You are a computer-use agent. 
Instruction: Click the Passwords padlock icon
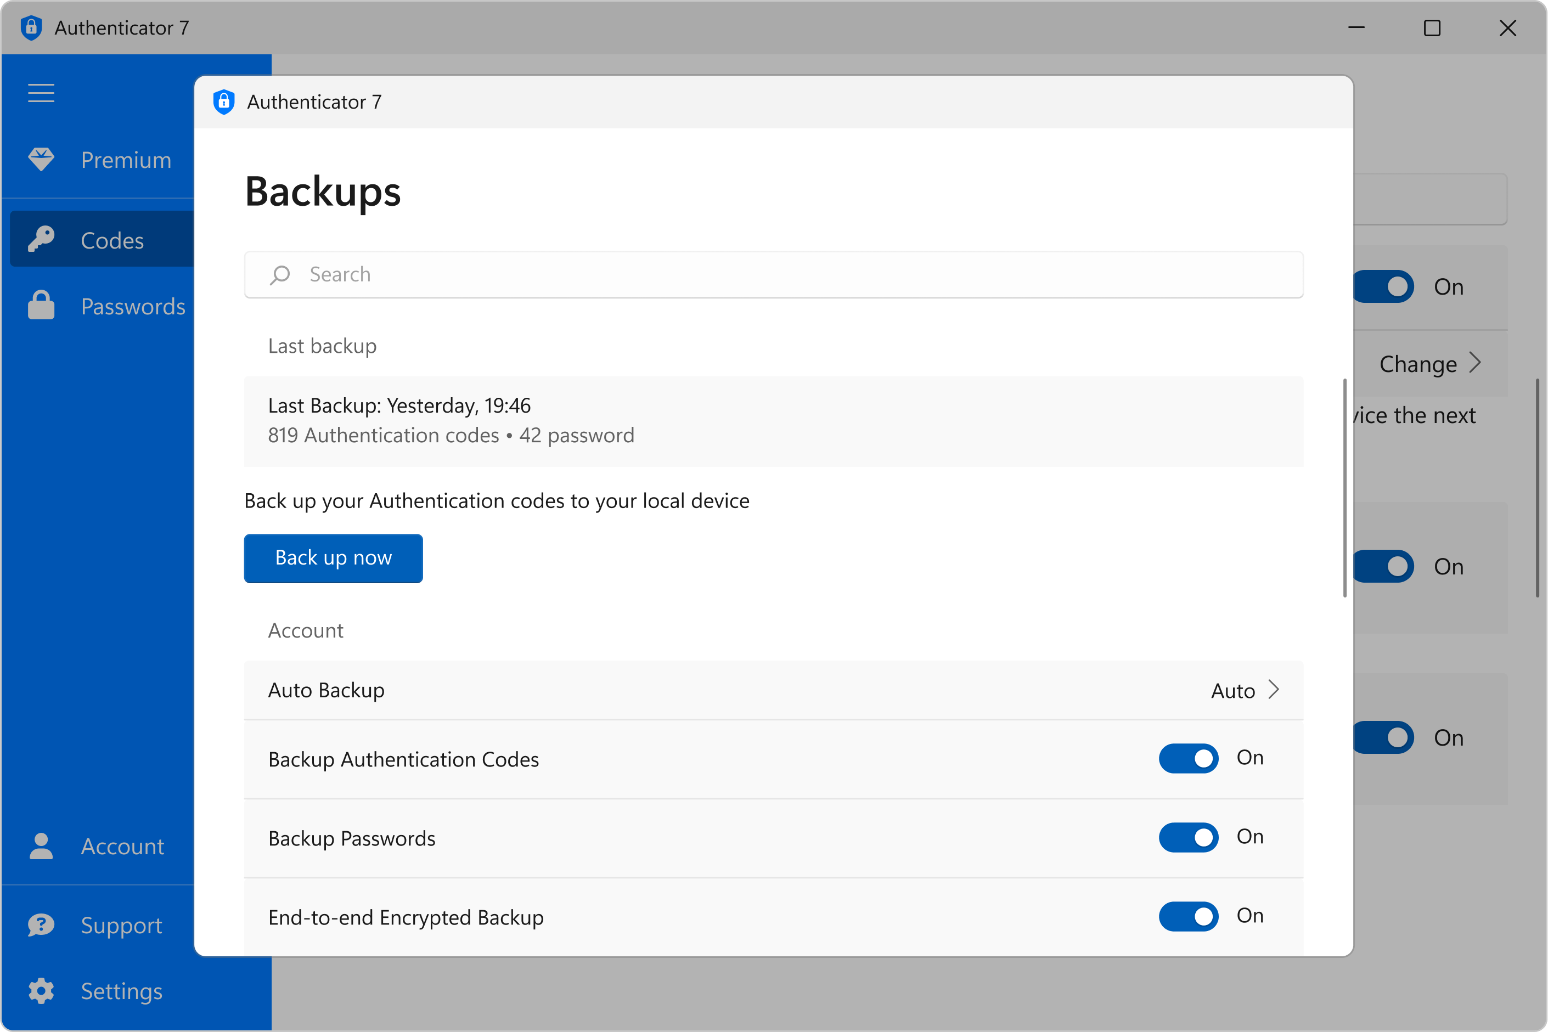click(x=41, y=306)
